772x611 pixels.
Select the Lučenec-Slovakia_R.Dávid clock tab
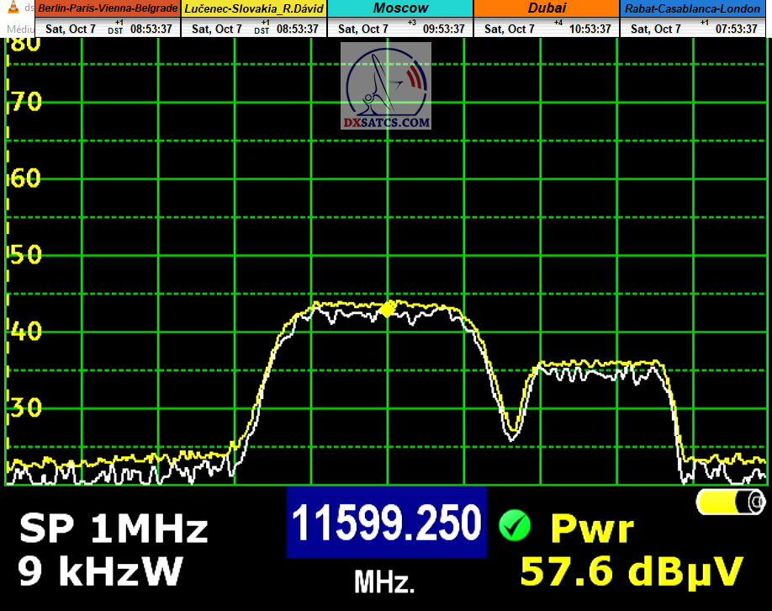(x=254, y=8)
